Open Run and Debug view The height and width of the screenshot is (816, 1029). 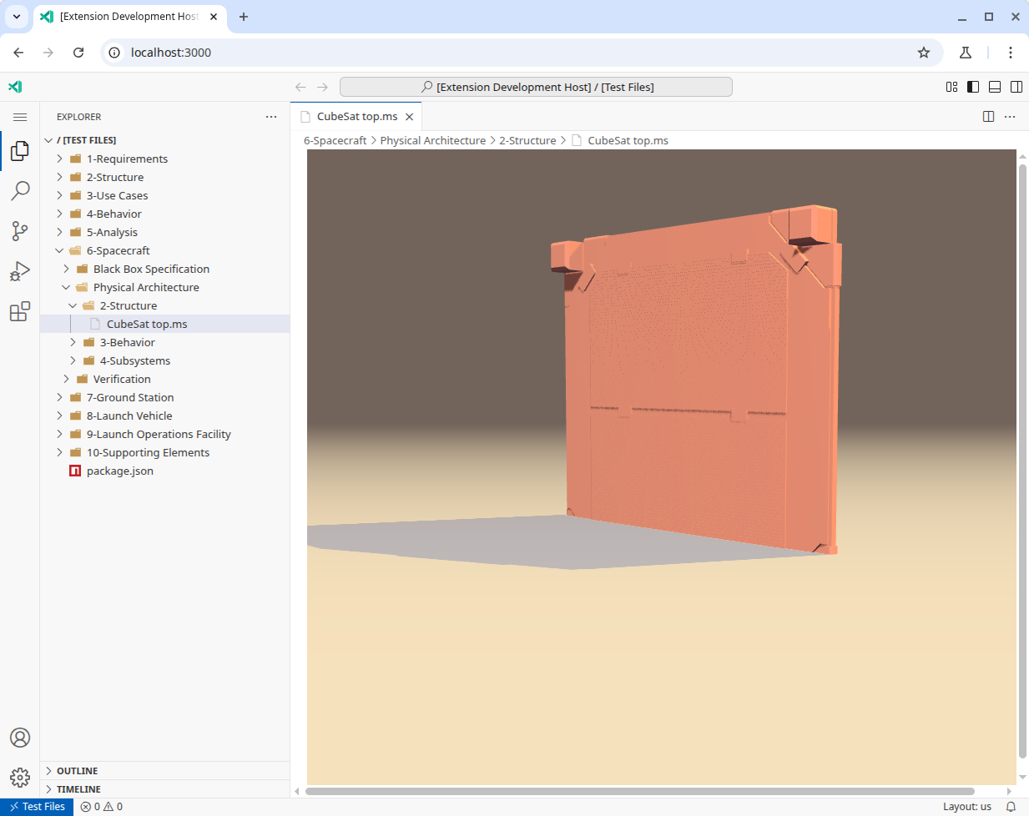pos(20,271)
